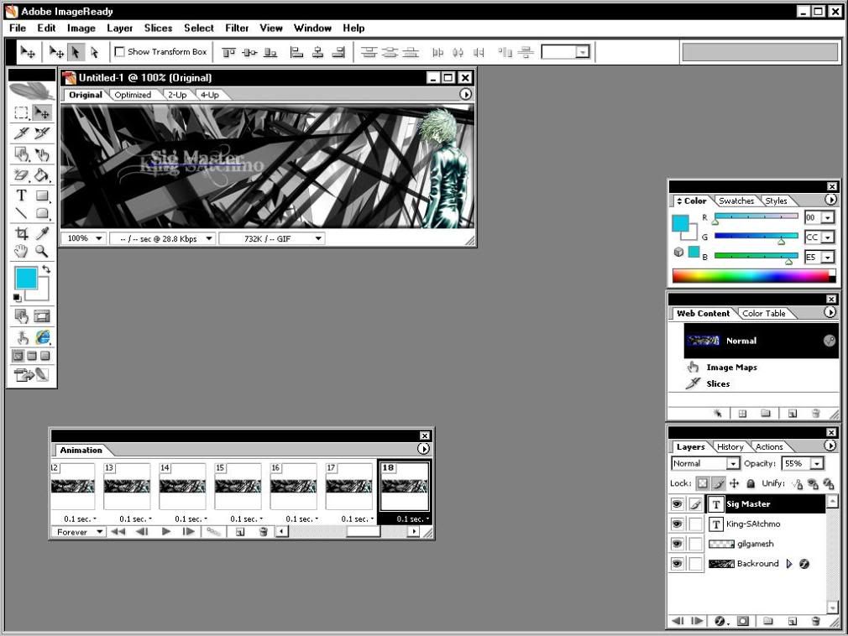This screenshot has height=636, width=848.
Task: Hide the gilgamesh layer
Action: [677, 544]
